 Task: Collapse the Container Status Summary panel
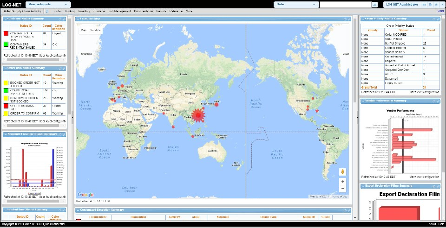6,19
